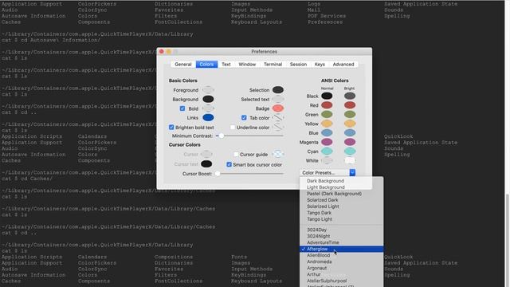Click ANSI Magenta normal color swatch
This screenshot has height=287, width=510.
pos(327,142)
